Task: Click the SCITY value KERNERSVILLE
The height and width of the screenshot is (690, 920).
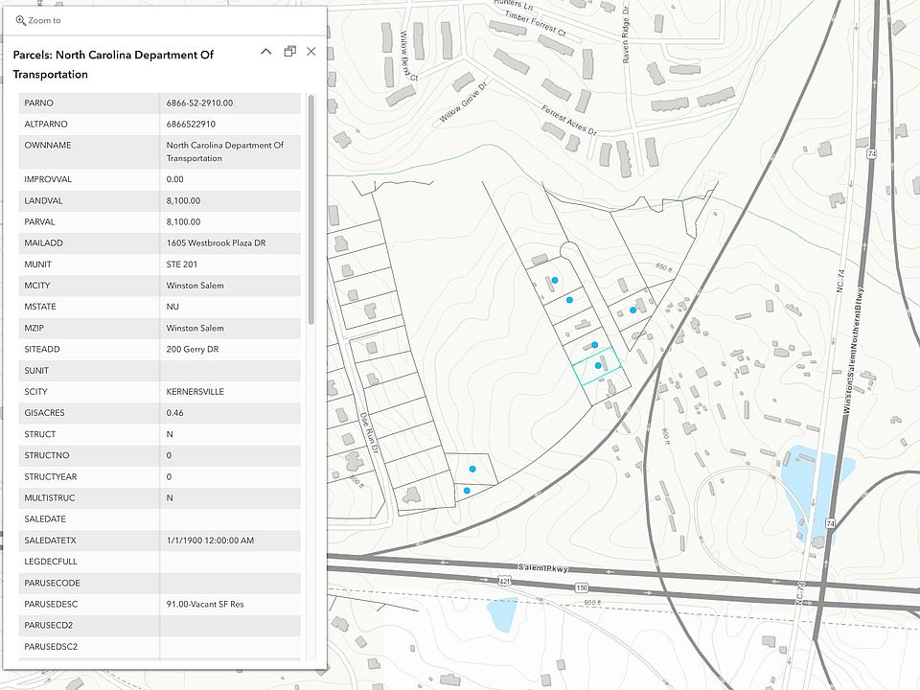Action: tap(195, 391)
